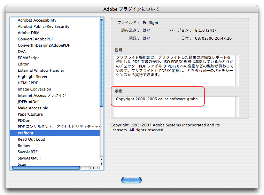The width and height of the screenshot is (264, 195).
Task: Click horizontal scroll right arrow
Action: coord(97,168)
